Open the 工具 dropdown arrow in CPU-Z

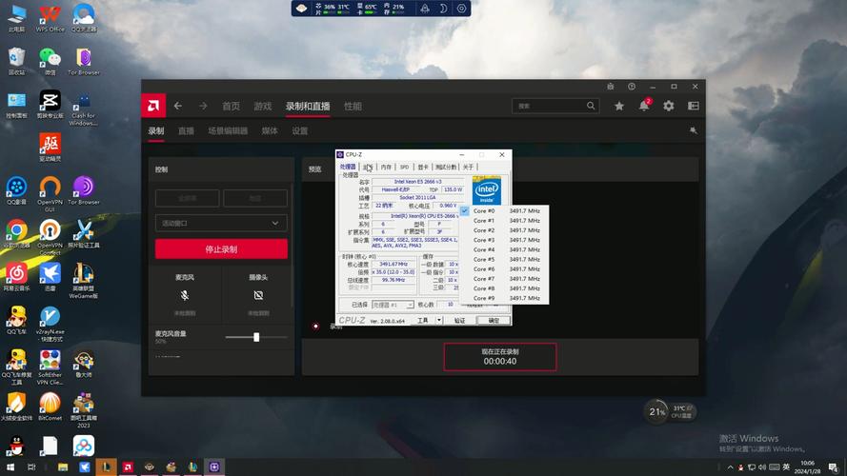click(x=438, y=320)
